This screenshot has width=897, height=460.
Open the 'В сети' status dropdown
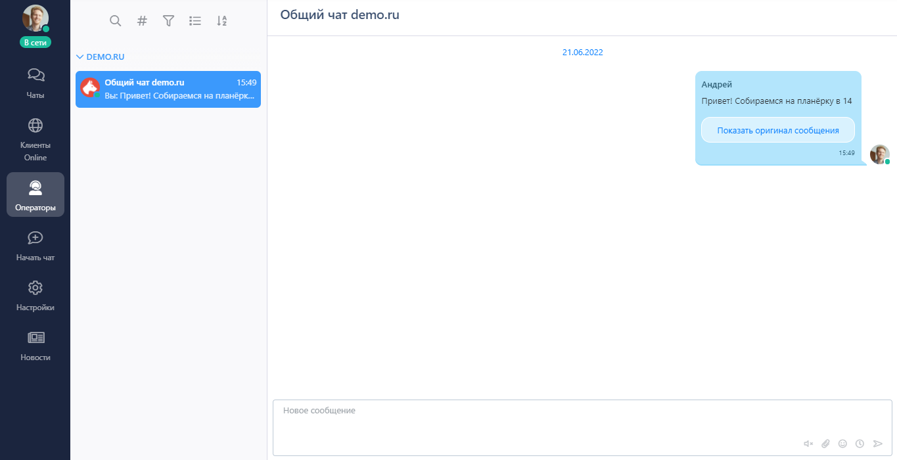coord(35,42)
